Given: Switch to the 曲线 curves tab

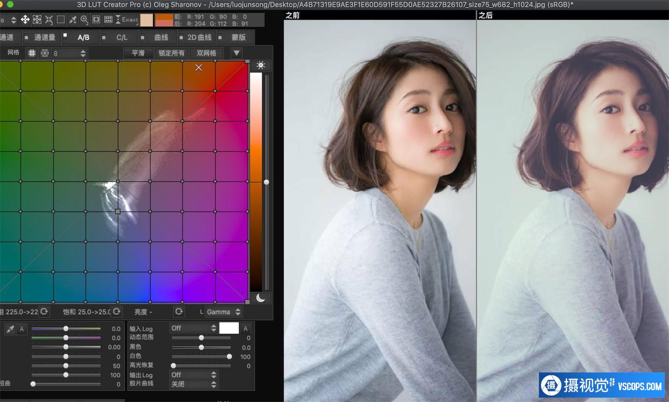Looking at the screenshot, I should coord(161,37).
